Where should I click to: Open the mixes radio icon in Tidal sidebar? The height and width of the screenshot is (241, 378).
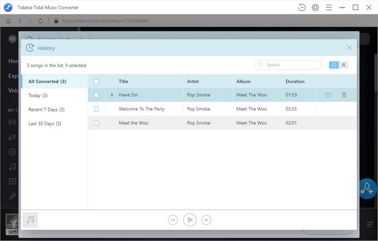tap(12, 122)
